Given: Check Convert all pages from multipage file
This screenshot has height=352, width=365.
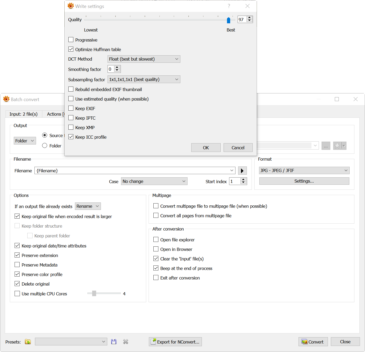Looking at the screenshot, I should point(156,215).
